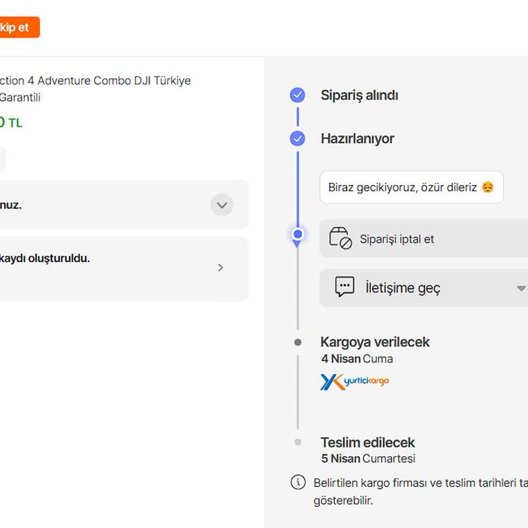Click the info icon beside the cargo notice
The width and height of the screenshot is (528, 528).
(298, 482)
